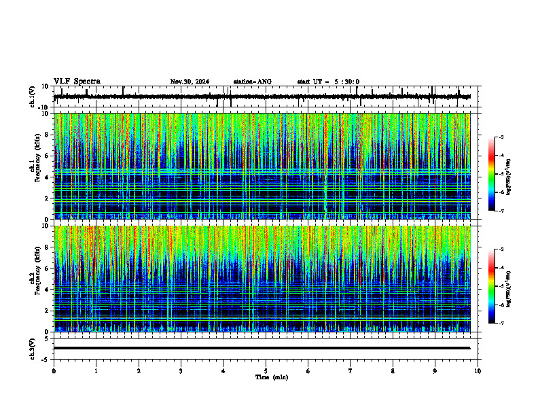Click the '0' tick on Time axis
This screenshot has width=538, height=416.
tap(54, 371)
